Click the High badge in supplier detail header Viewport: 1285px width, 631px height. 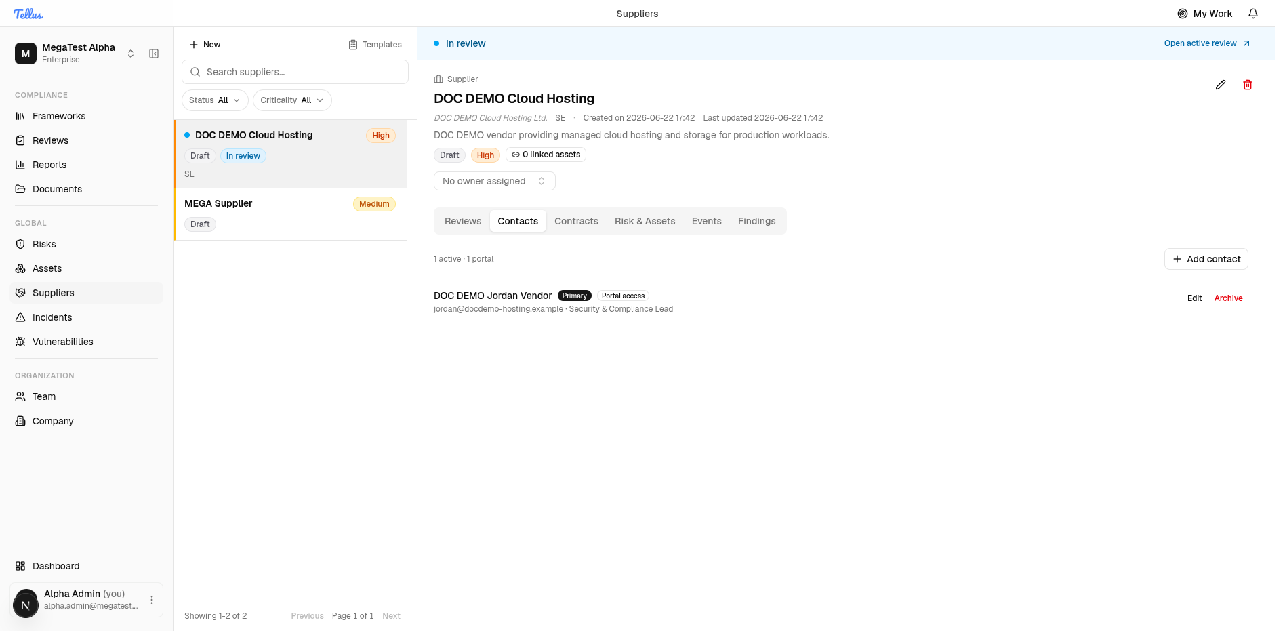485,155
